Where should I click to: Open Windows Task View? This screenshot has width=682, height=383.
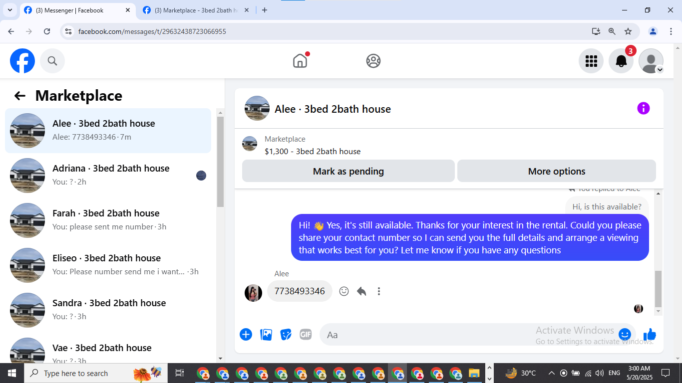(180, 373)
